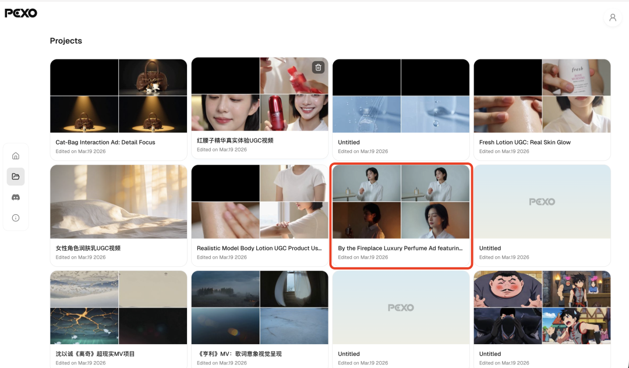Click the PEXO placeholder Untitled project in middle row
Viewport: 629px width, 368px height.
[x=542, y=202]
